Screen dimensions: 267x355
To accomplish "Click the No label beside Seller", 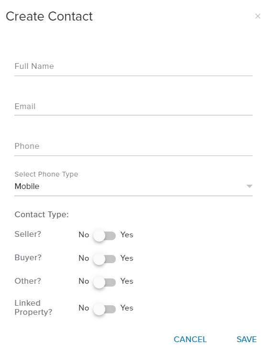I will [84, 234].
